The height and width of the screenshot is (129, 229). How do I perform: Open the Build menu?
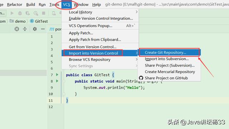pos(30,5)
